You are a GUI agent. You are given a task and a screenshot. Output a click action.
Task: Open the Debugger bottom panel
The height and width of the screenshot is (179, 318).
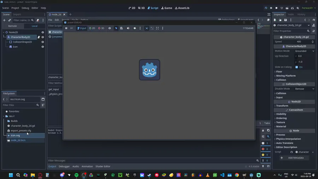tap(64, 166)
